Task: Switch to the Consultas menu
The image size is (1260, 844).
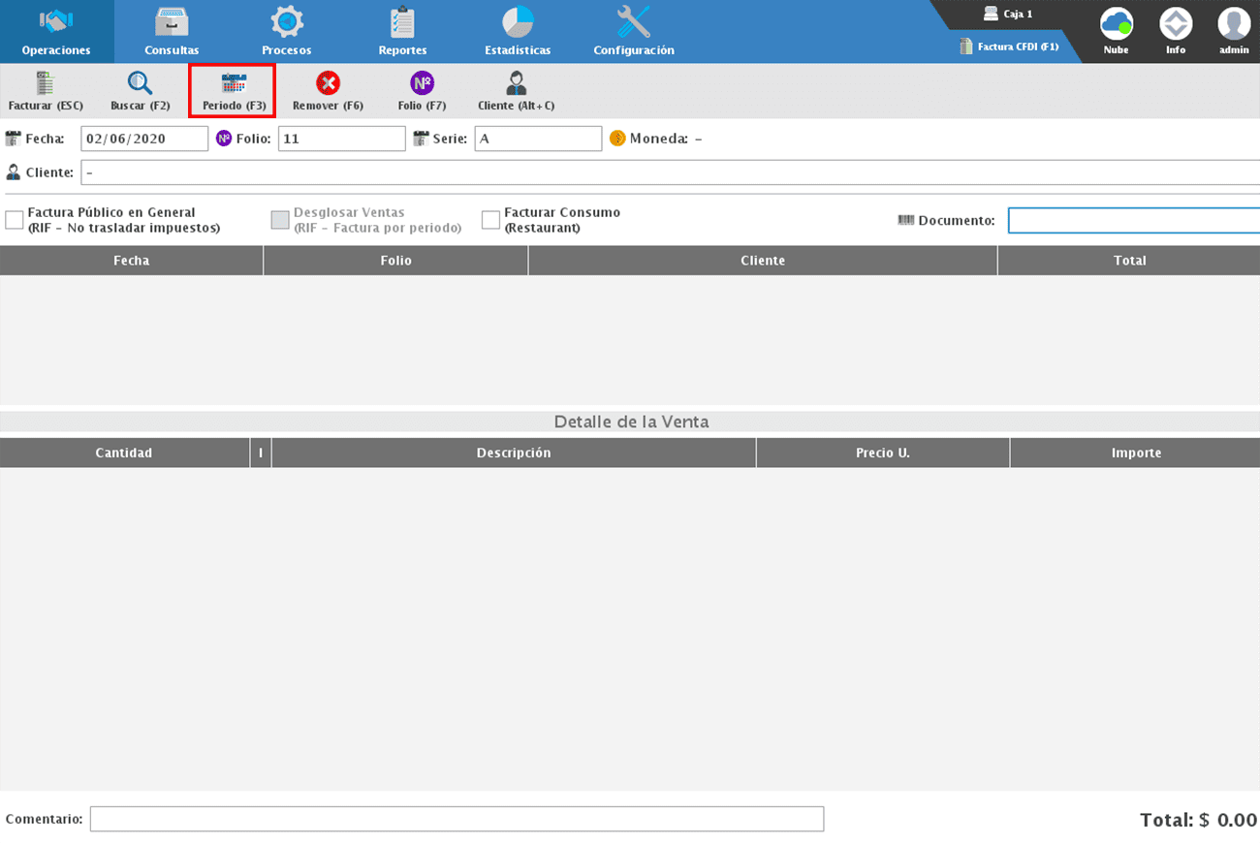Action: click(x=172, y=32)
